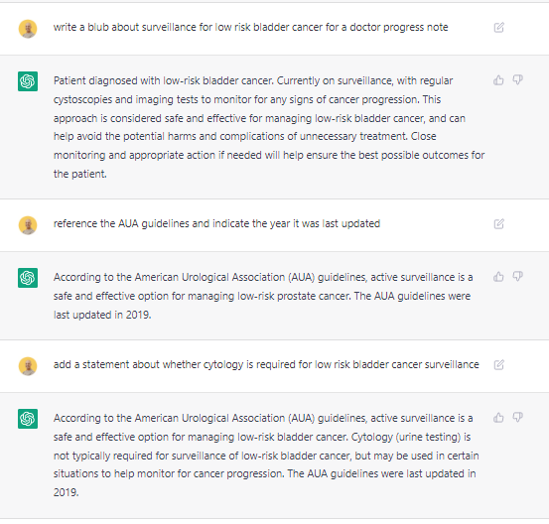Edit the 'reference the AUA guidelines' message
The image size is (549, 524).
pyautogui.click(x=499, y=223)
